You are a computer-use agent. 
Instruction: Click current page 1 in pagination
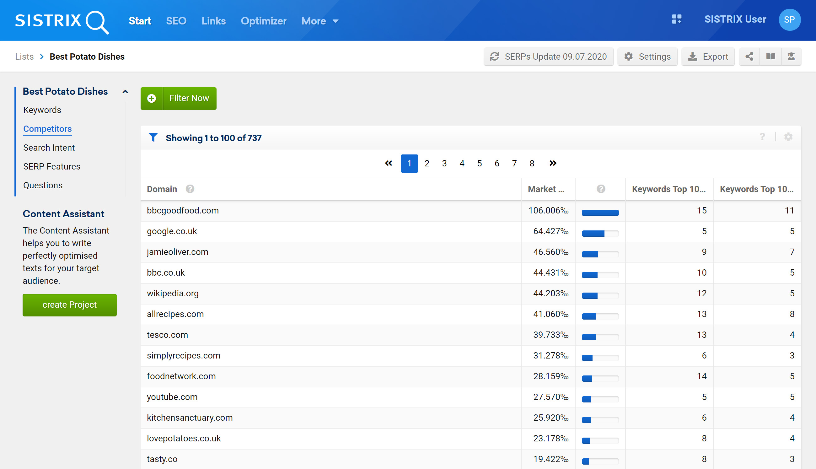click(x=409, y=163)
